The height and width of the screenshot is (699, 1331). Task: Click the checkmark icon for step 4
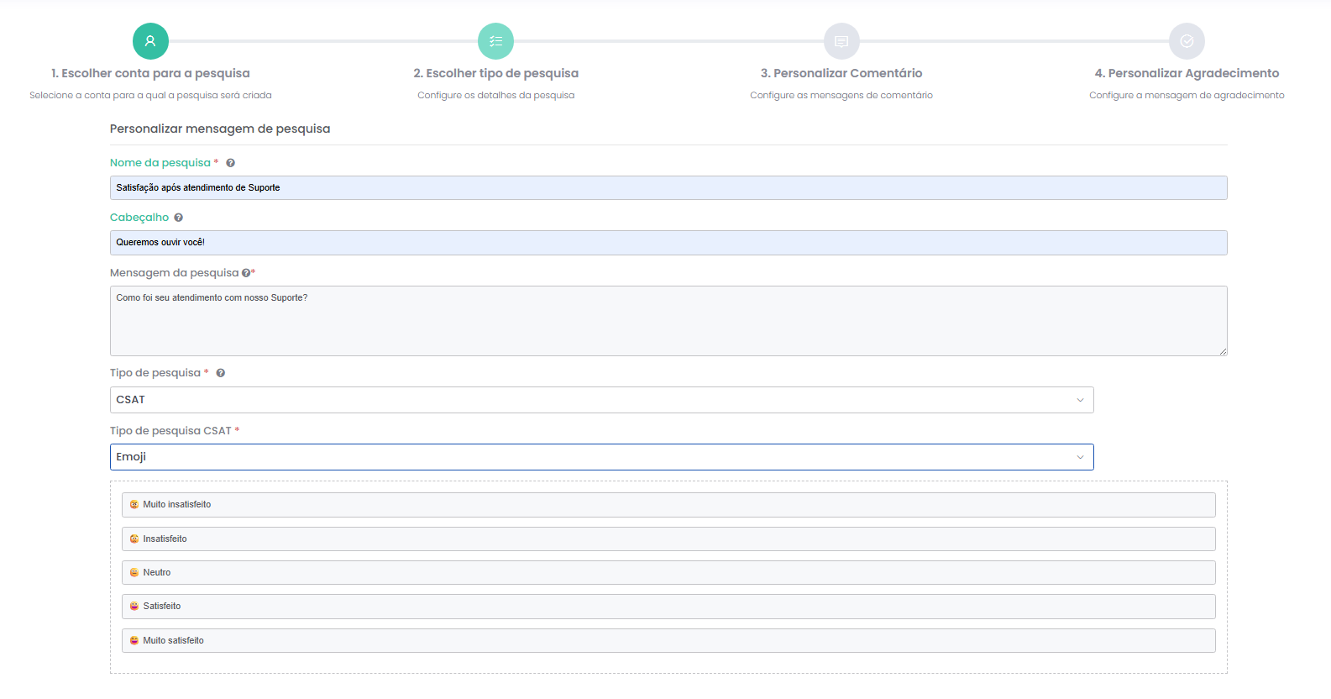(x=1187, y=41)
